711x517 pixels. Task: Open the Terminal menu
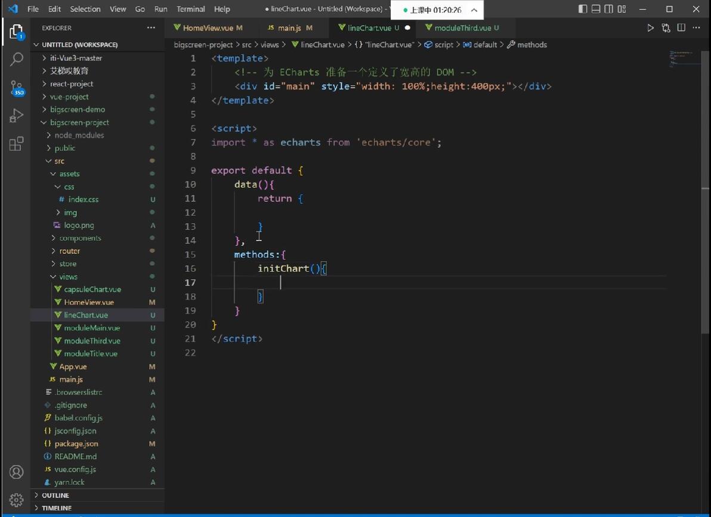(190, 9)
